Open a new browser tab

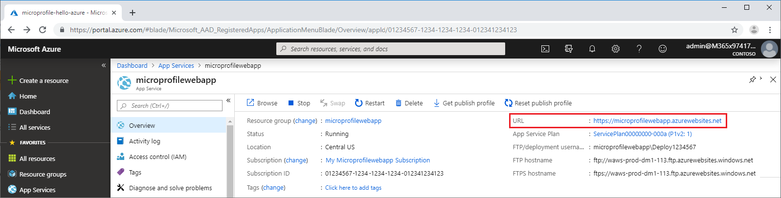133,13
